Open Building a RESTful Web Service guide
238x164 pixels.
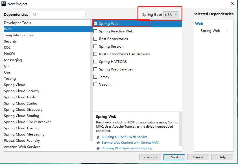click(125, 137)
